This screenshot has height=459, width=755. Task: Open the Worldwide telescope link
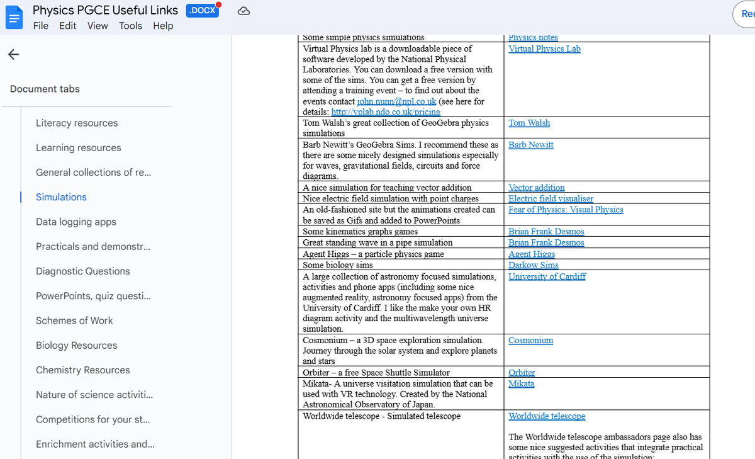(x=547, y=416)
